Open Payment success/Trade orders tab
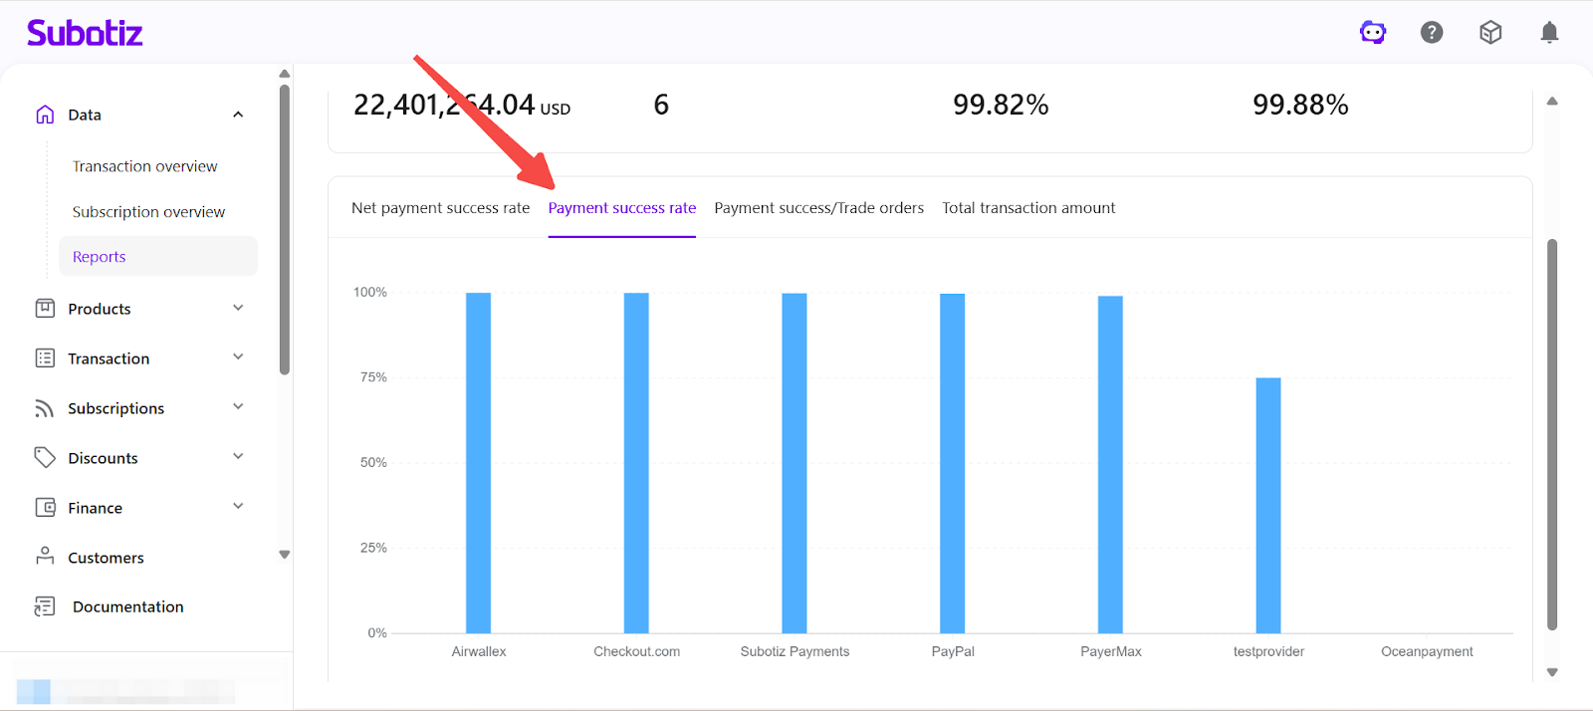This screenshot has height=711, width=1593. 818,208
